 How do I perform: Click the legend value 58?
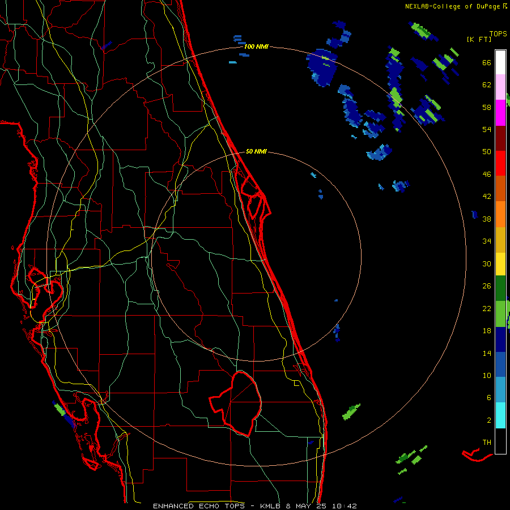coord(487,107)
